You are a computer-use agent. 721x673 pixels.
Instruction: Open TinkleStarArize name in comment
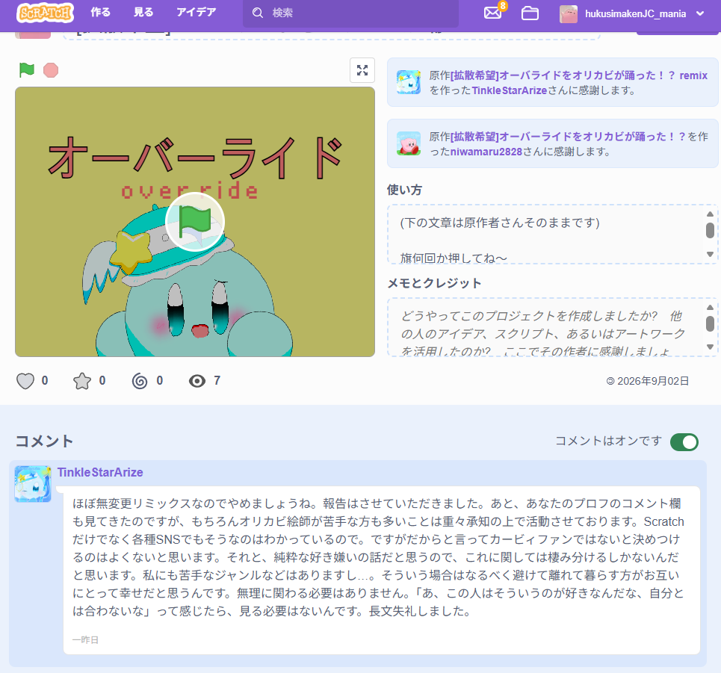pos(100,473)
